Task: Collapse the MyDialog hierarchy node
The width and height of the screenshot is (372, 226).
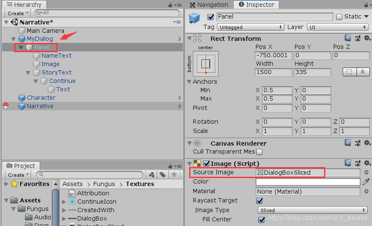Action: [x=13, y=39]
